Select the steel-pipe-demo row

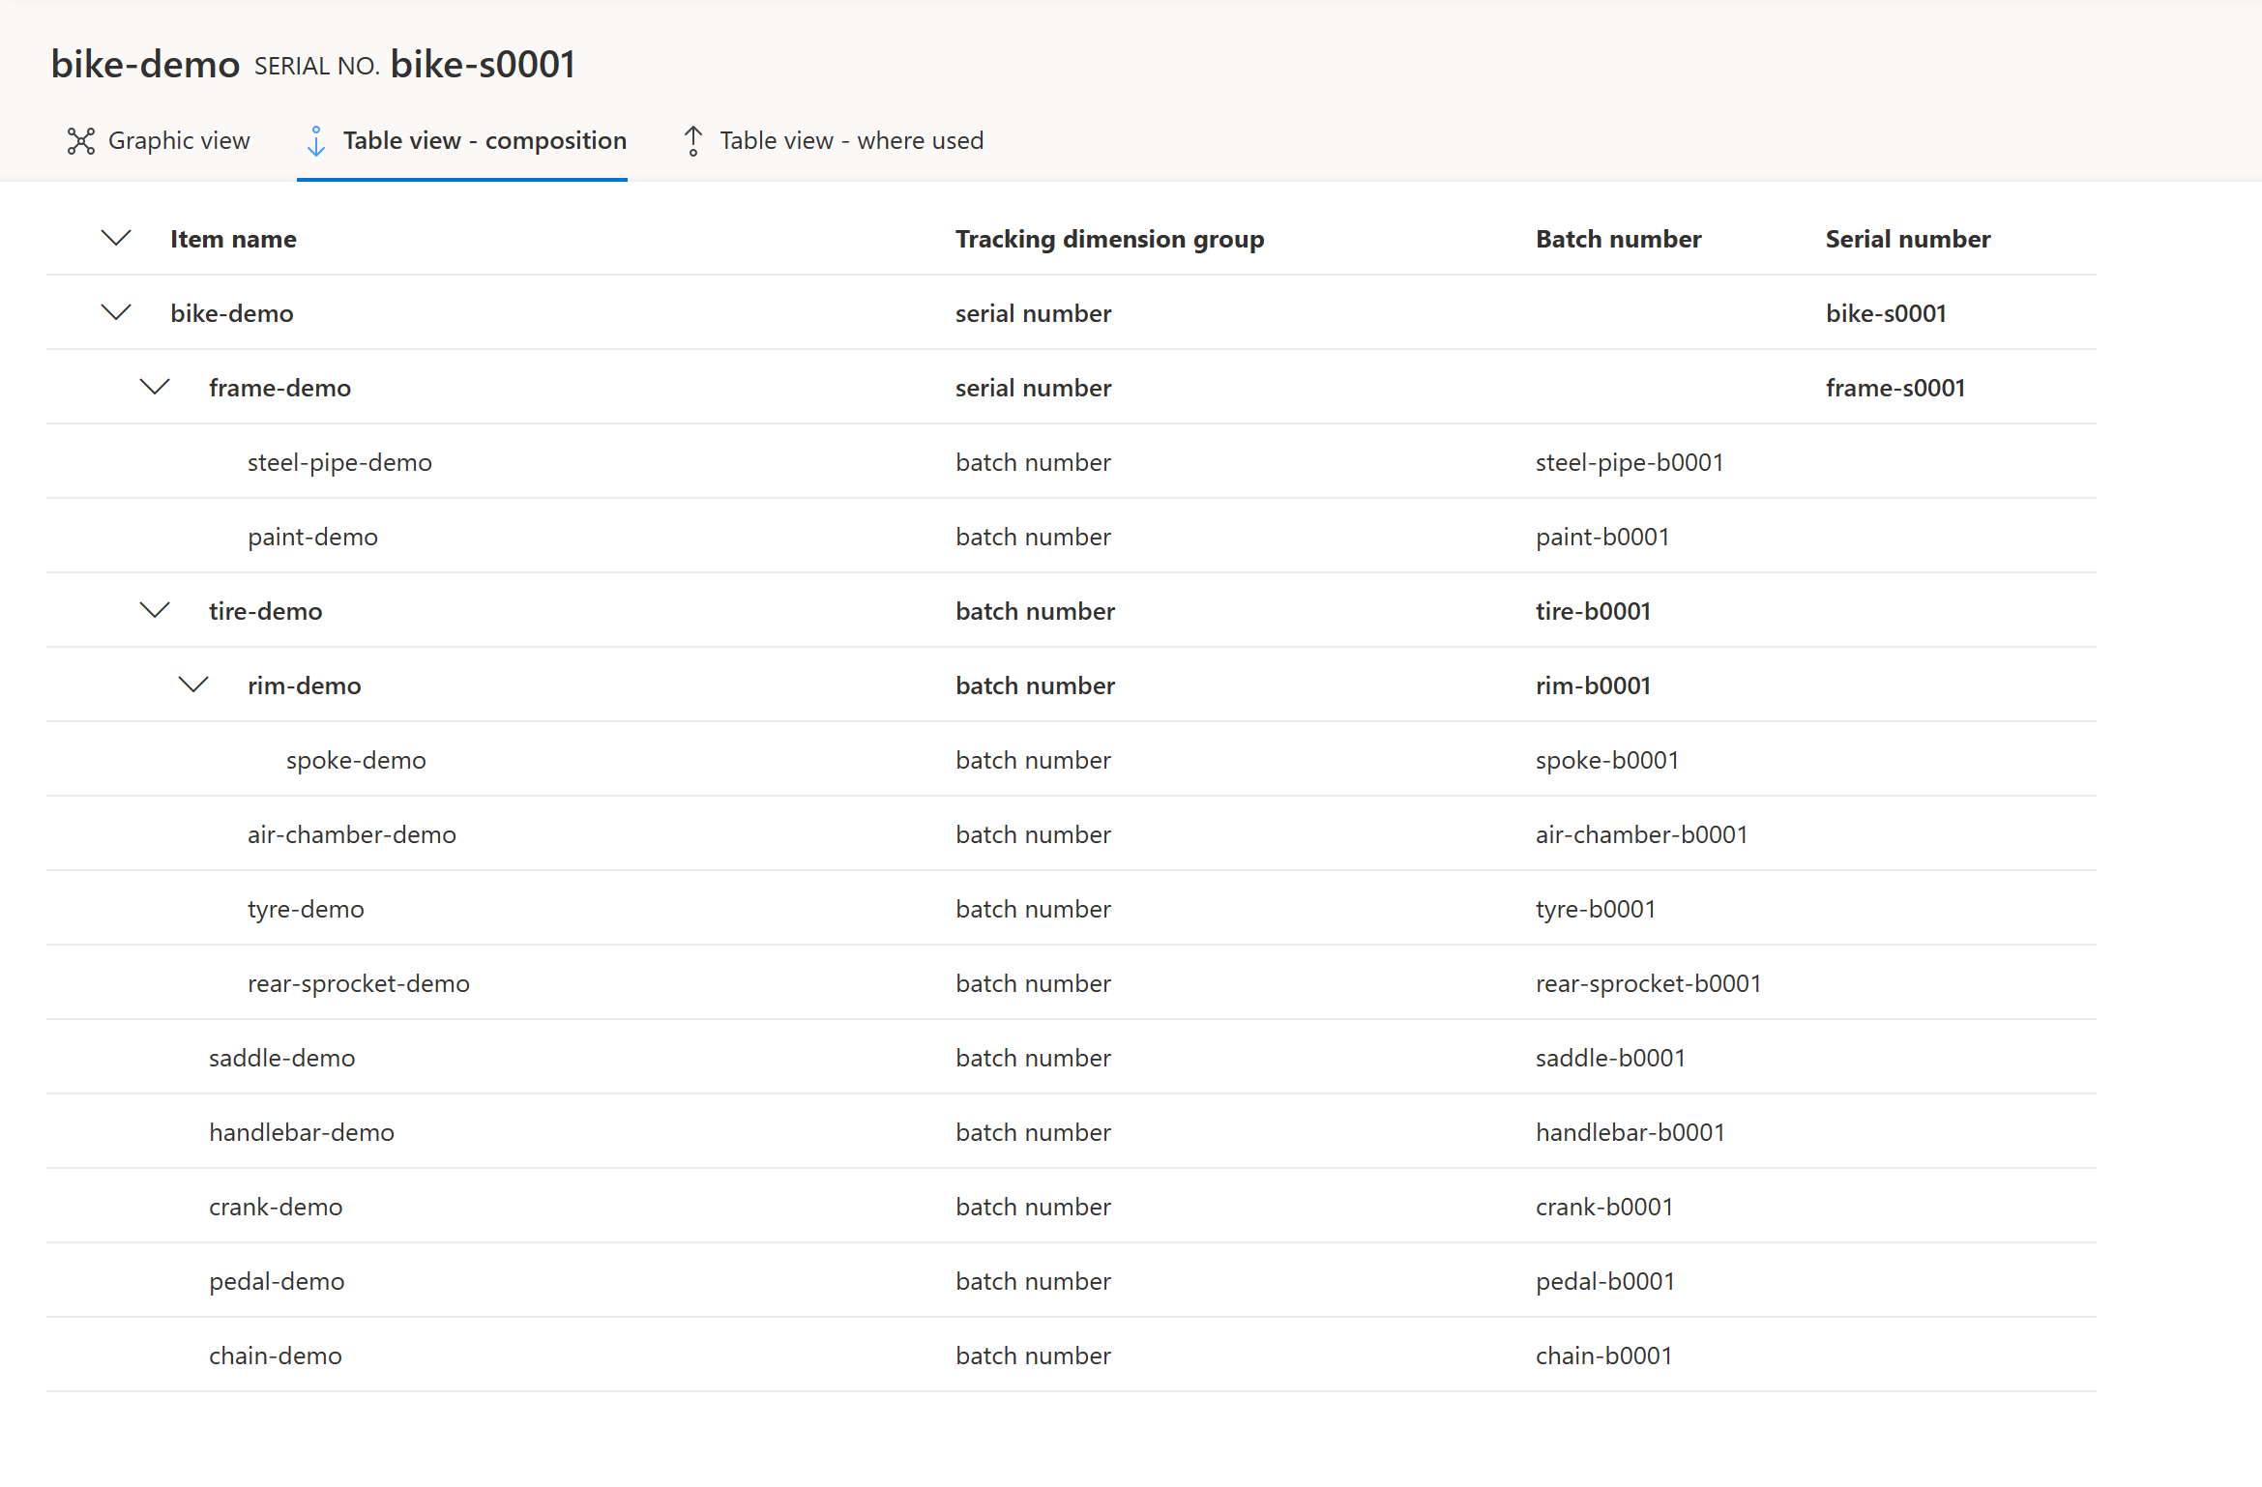click(x=339, y=462)
